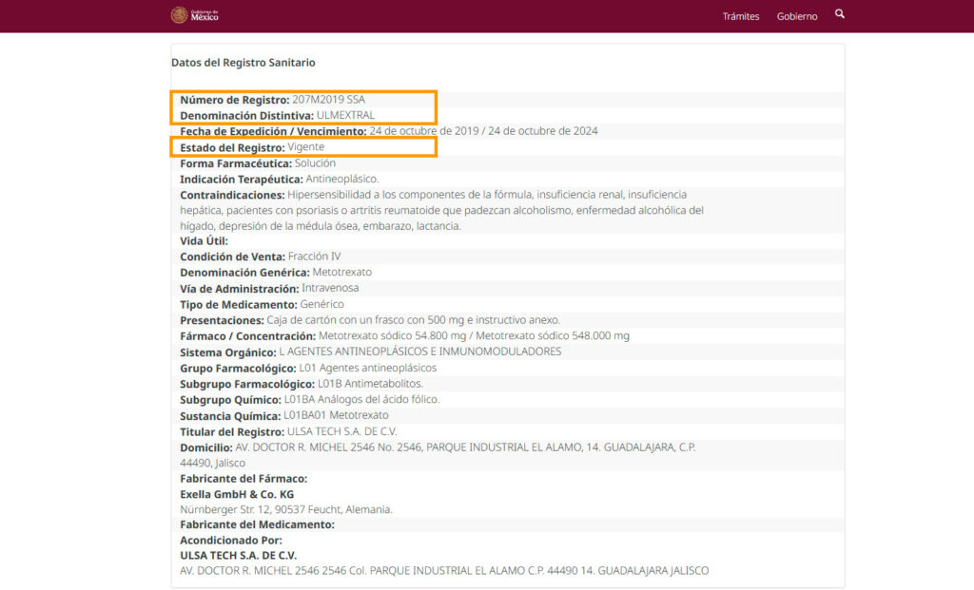This screenshot has height=590, width=974.
Task: Click presentation text 'Caja de cartón con un frasco'
Action: pyautogui.click(x=413, y=320)
